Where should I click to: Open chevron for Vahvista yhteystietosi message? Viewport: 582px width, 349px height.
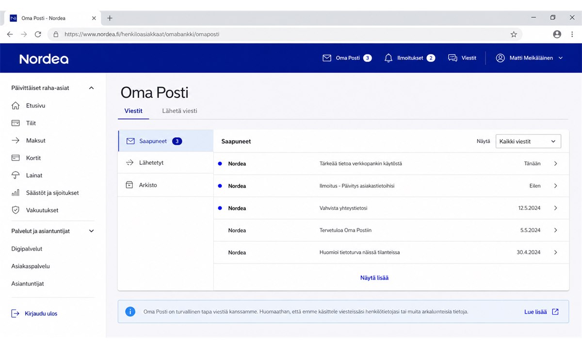coord(555,208)
